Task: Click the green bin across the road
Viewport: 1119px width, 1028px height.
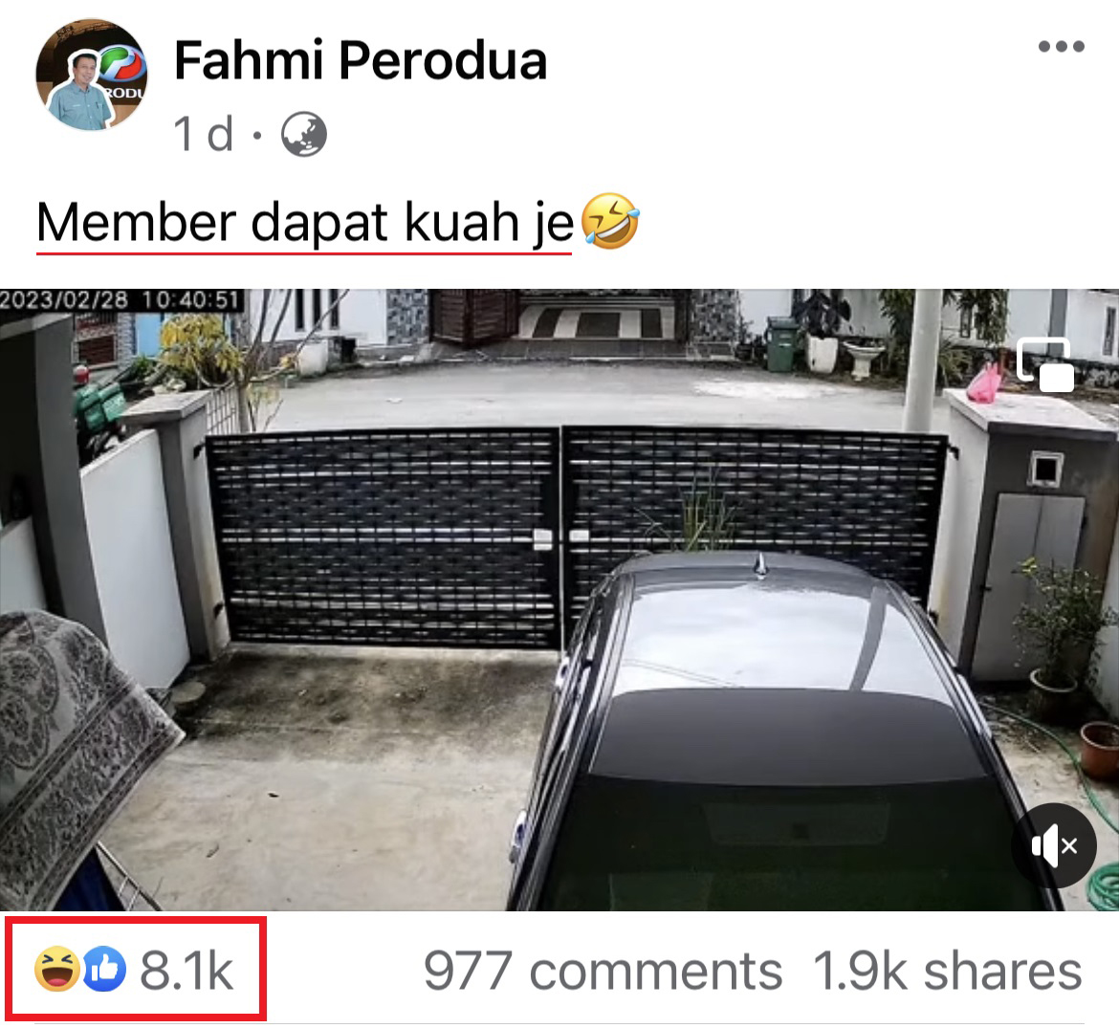Action: (x=781, y=344)
